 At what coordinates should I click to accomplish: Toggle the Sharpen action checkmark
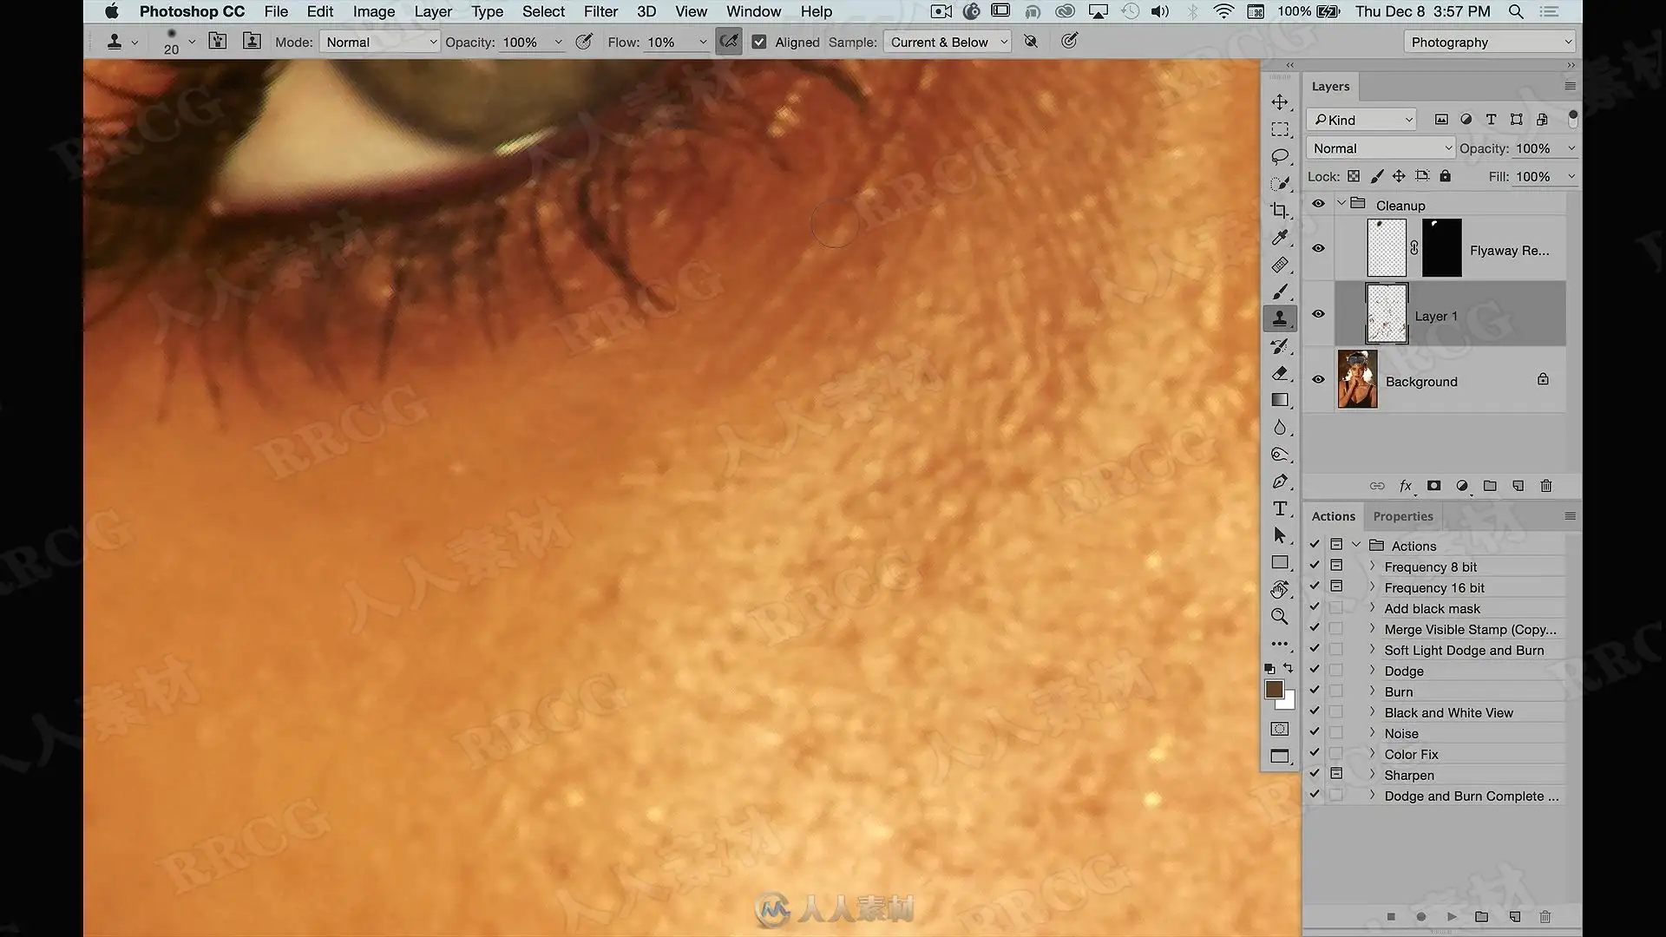1315,774
